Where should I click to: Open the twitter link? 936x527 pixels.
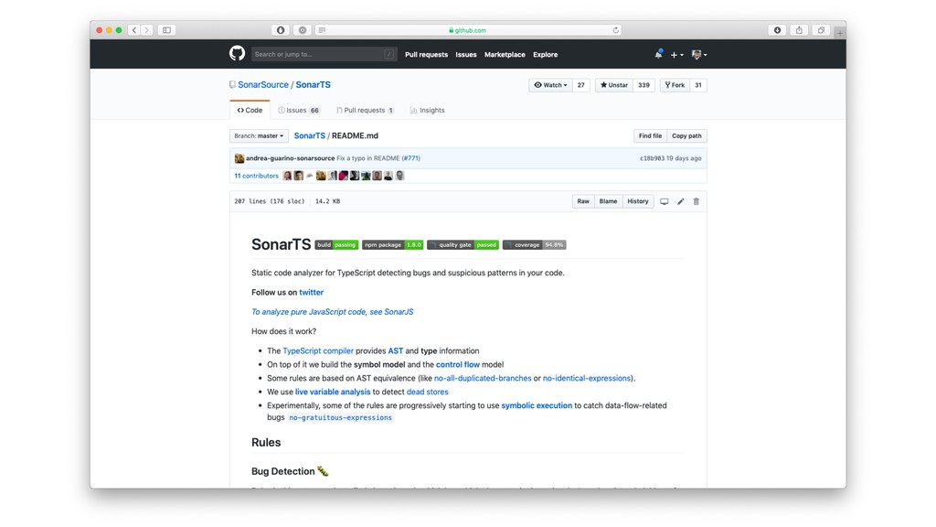coord(311,292)
